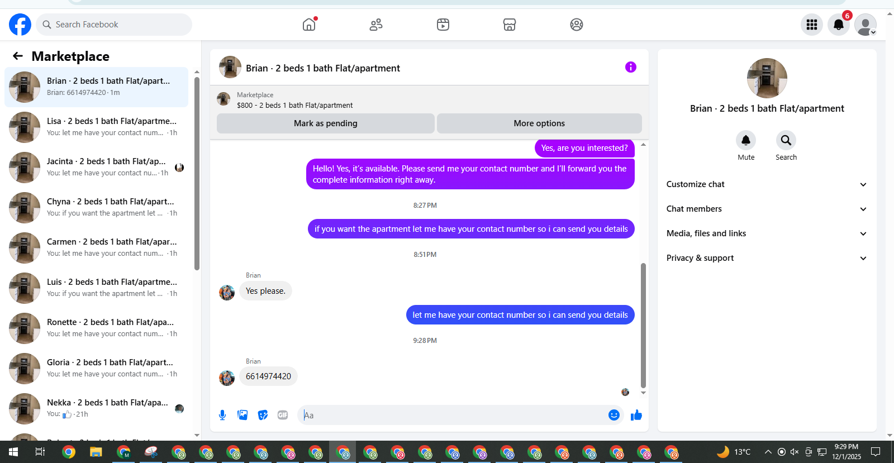Open File Explorer from the taskbar

click(96, 452)
